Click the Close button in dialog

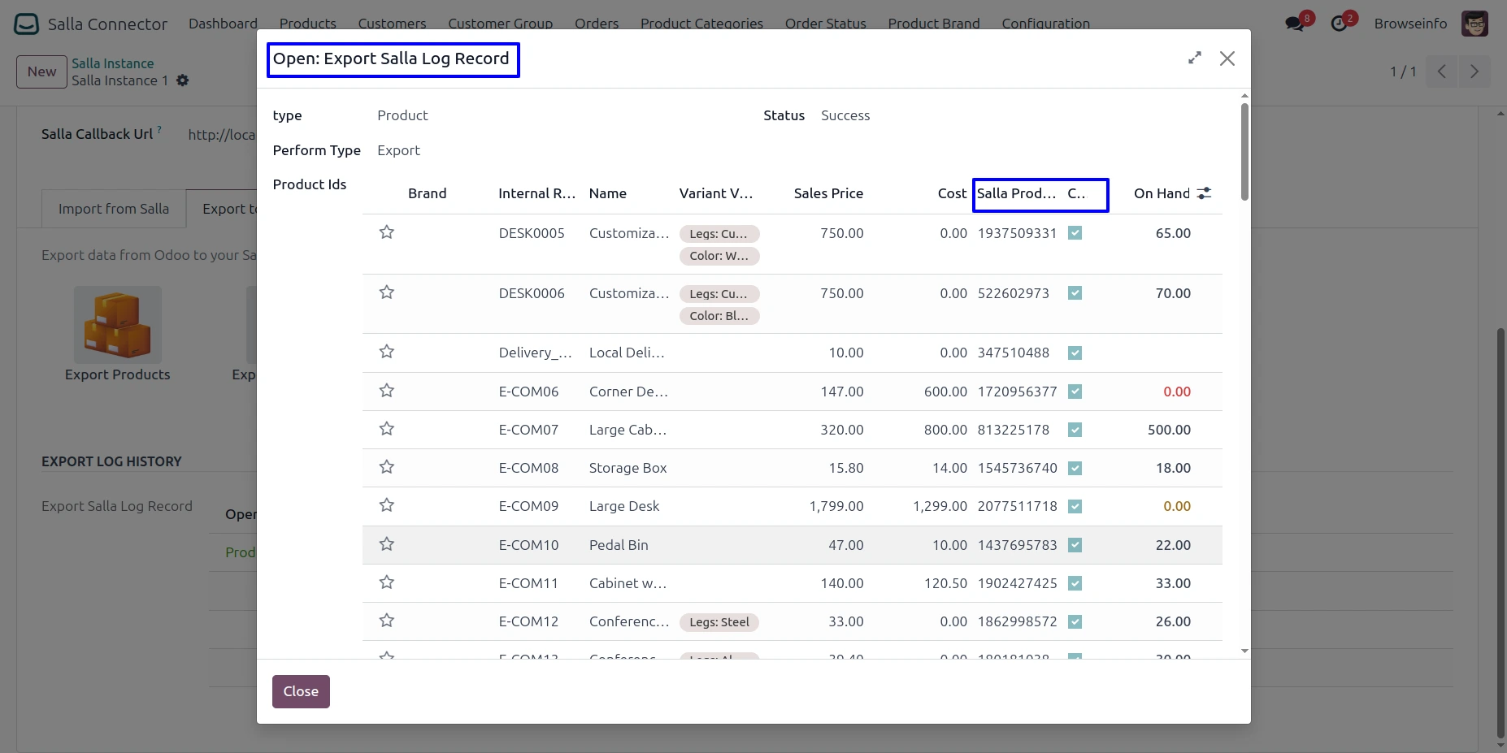301,691
